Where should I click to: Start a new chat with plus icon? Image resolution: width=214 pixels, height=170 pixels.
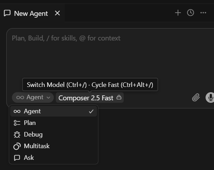pyautogui.click(x=178, y=13)
